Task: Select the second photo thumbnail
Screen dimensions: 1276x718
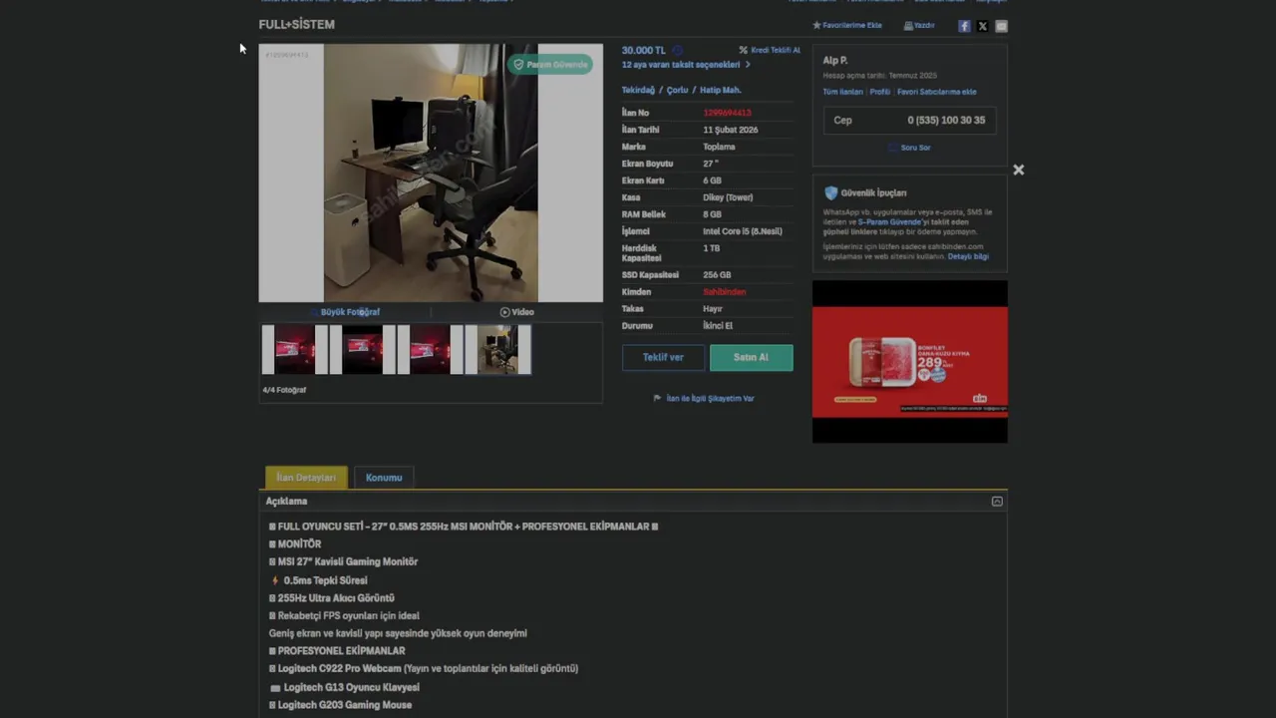Action: coord(363,350)
